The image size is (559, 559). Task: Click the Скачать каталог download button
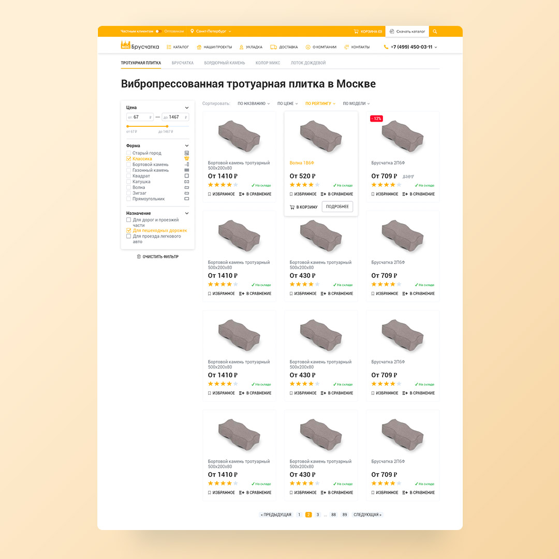click(407, 32)
